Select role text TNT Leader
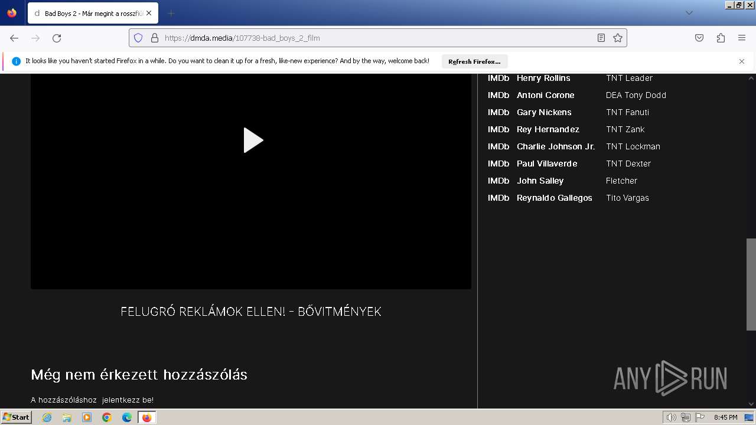The height and width of the screenshot is (425, 756). pyautogui.click(x=629, y=78)
